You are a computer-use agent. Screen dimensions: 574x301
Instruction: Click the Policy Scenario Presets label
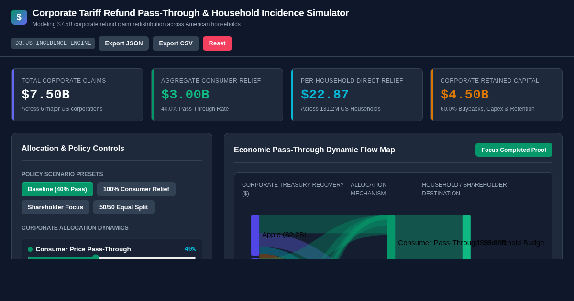pos(62,174)
